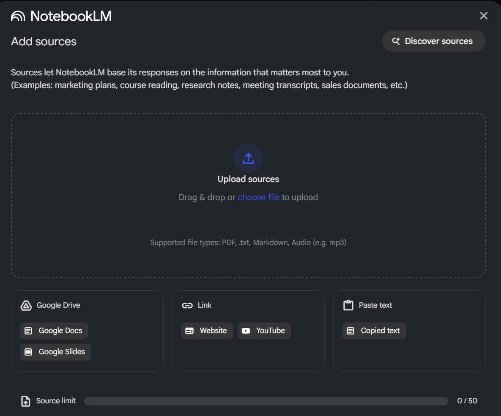Screen dimensions: 501x416
Task: Add a Google Docs source
Action: click(54, 331)
